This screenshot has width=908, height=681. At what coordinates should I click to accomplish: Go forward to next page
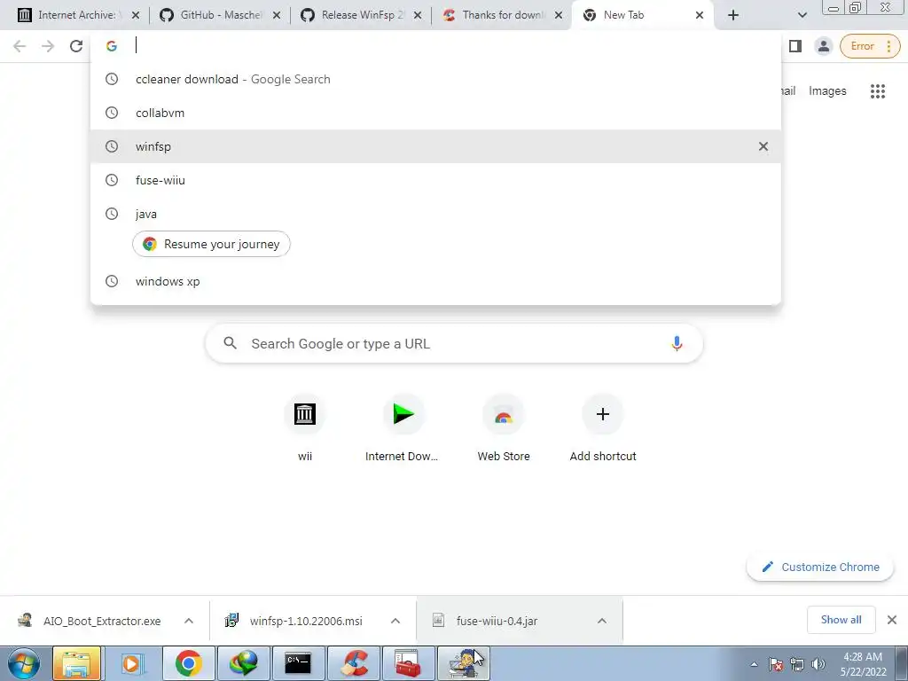pyautogui.click(x=48, y=46)
